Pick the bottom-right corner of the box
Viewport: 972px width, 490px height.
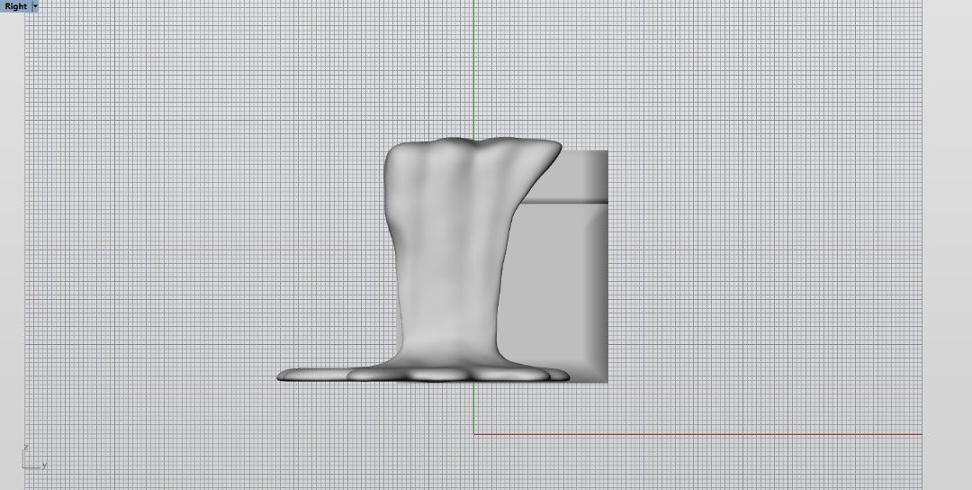tap(606, 379)
